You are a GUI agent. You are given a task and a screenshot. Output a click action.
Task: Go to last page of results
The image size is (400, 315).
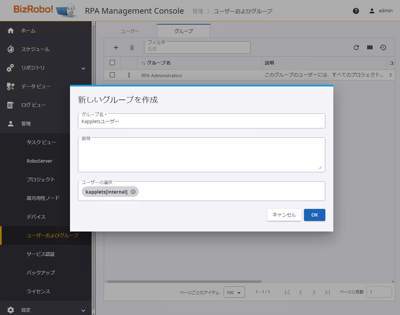pos(327,292)
